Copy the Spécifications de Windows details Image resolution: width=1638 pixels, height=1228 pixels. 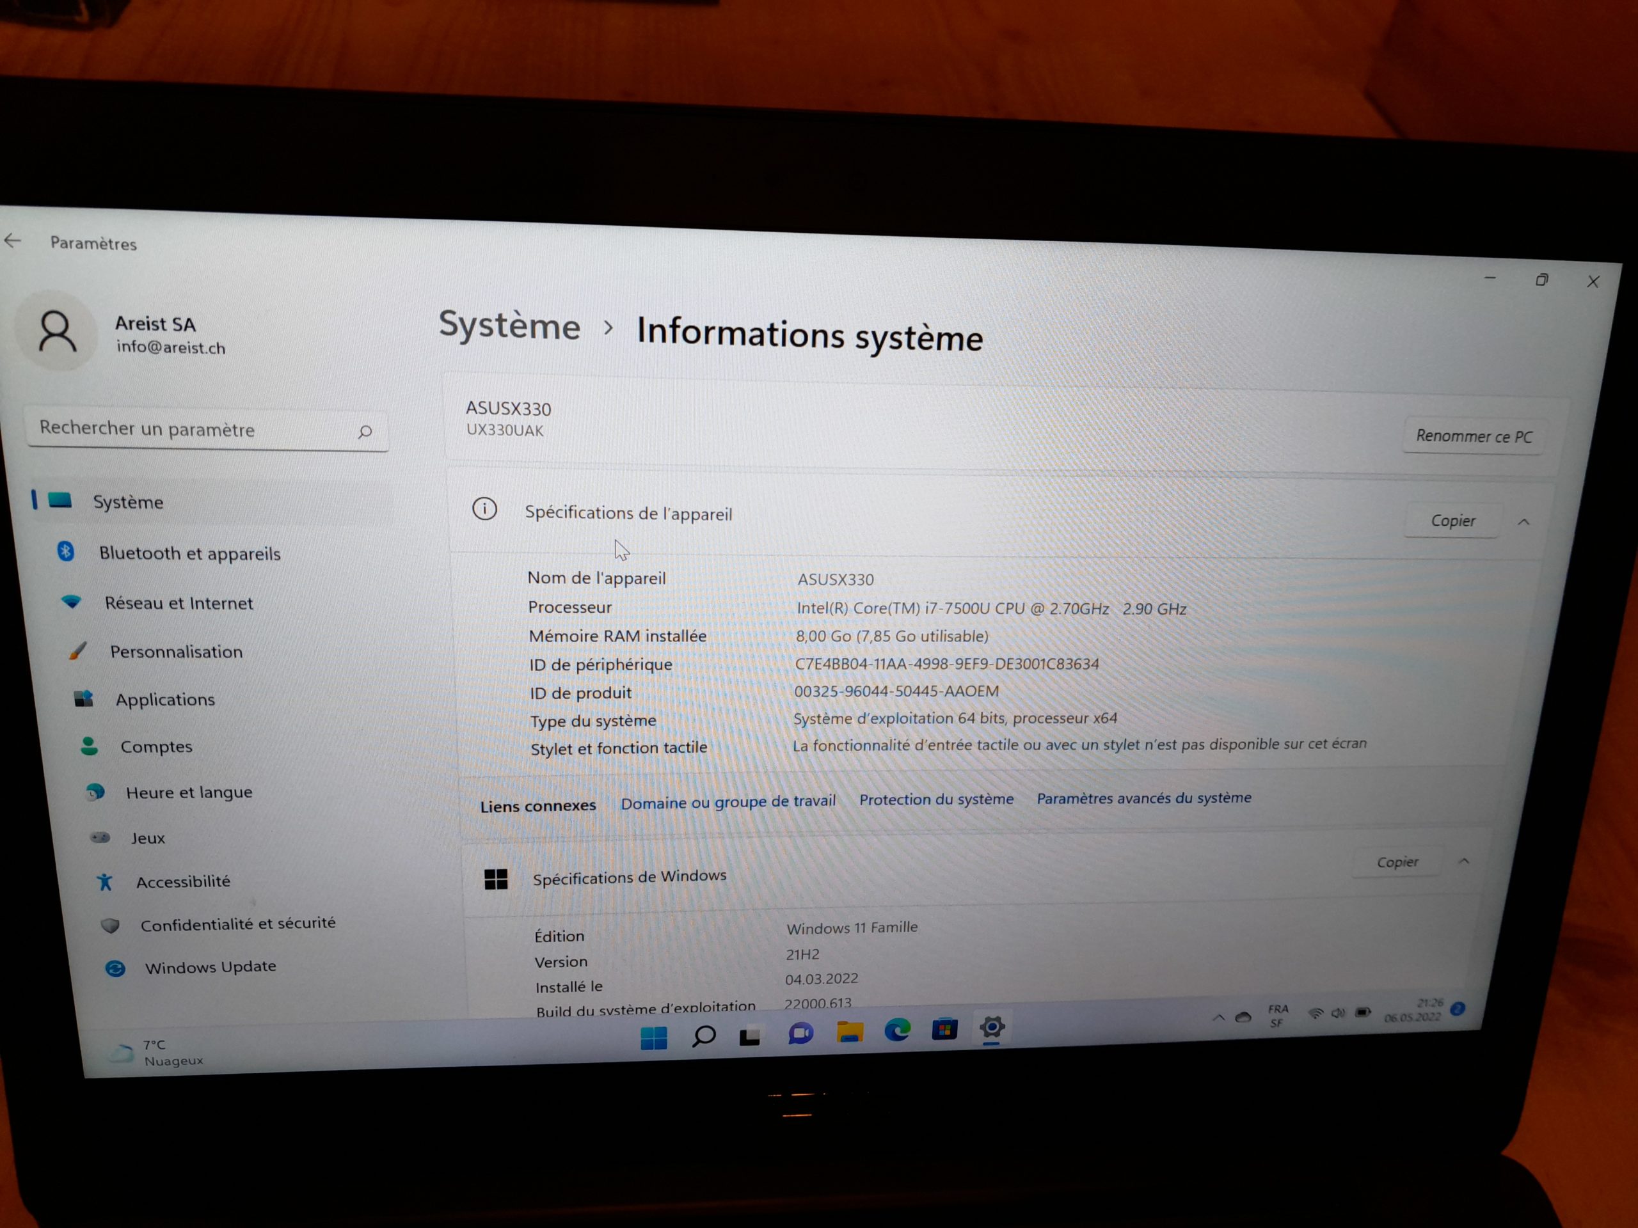coord(1397,862)
